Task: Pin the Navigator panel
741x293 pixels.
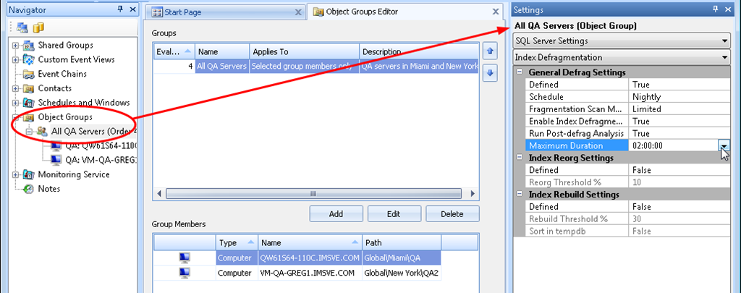Action: pyautogui.click(x=119, y=9)
